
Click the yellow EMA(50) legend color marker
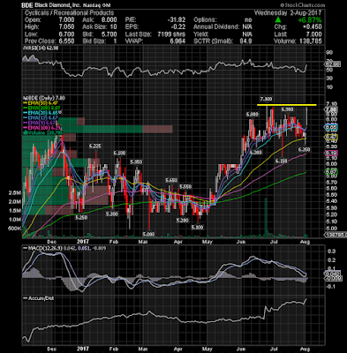(x=25, y=103)
